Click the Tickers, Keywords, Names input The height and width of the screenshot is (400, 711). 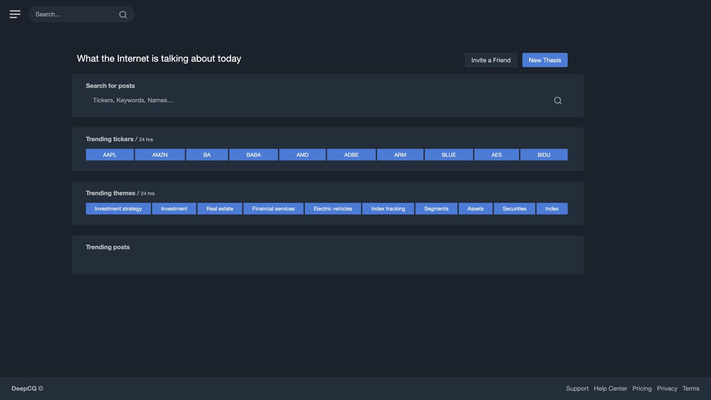[x=318, y=100]
